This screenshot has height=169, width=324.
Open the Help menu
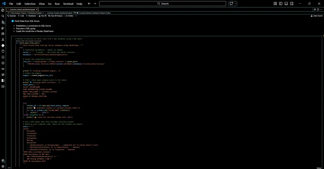point(79,4)
